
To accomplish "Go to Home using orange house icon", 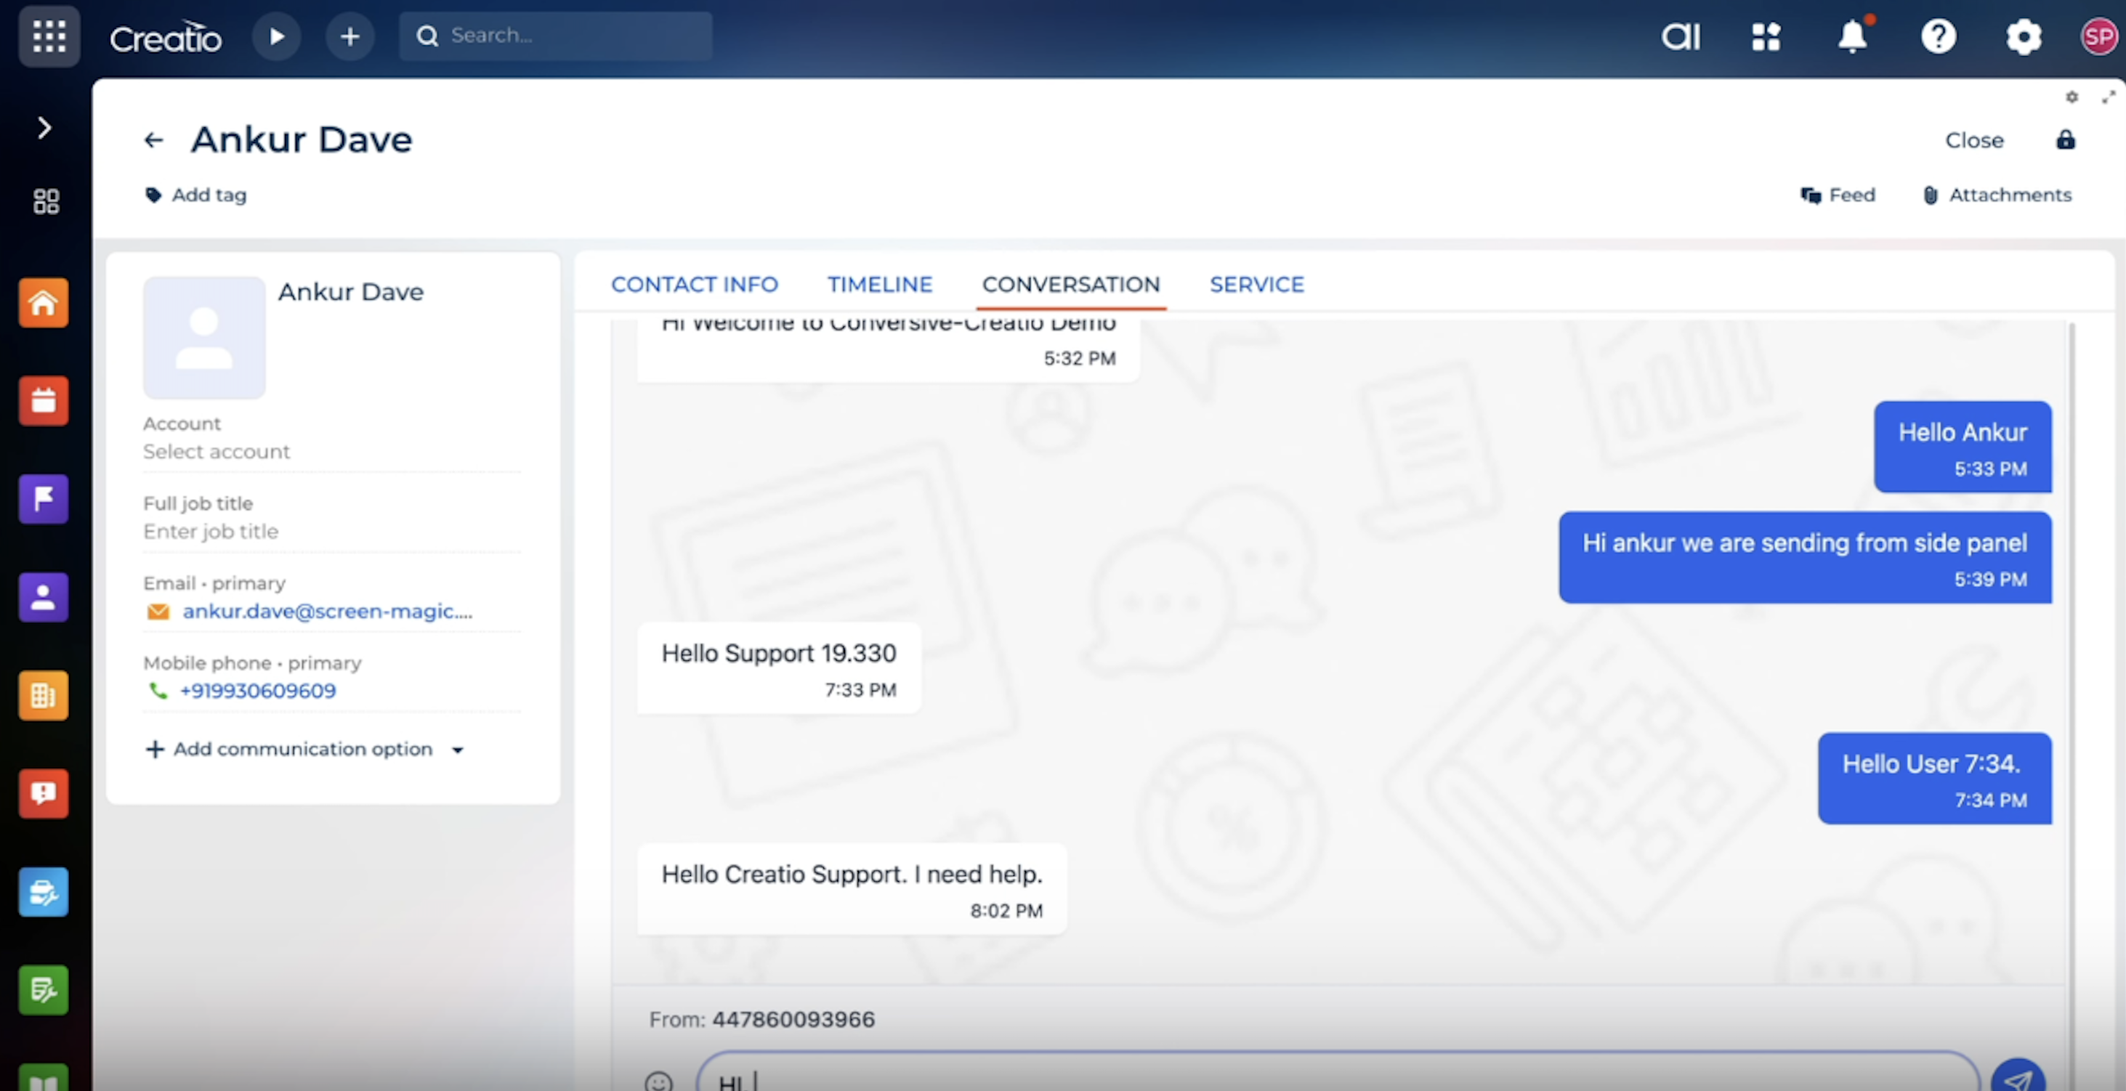I will coord(44,303).
